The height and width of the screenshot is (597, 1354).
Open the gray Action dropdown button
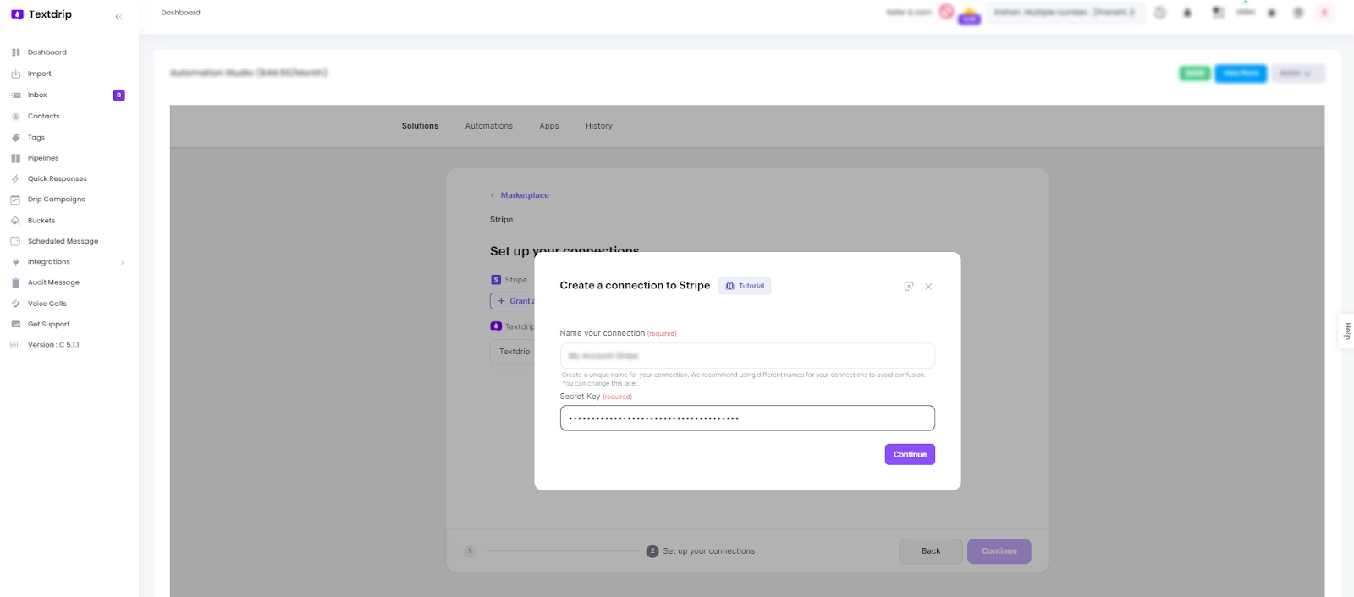click(x=1297, y=74)
